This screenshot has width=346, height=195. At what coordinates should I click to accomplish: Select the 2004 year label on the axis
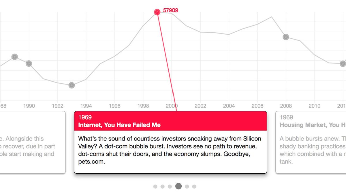coord(229,106)
